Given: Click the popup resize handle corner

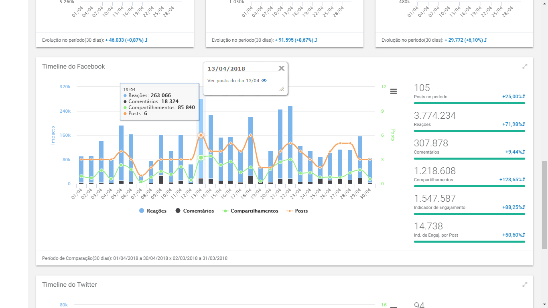Looking at the screenshot, I should tap(282, 89).
